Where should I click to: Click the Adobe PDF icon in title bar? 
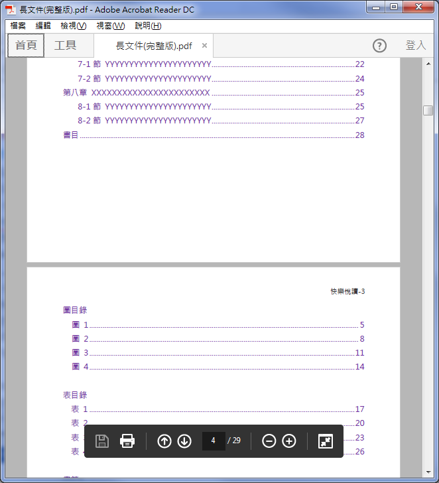coord(11,9)
